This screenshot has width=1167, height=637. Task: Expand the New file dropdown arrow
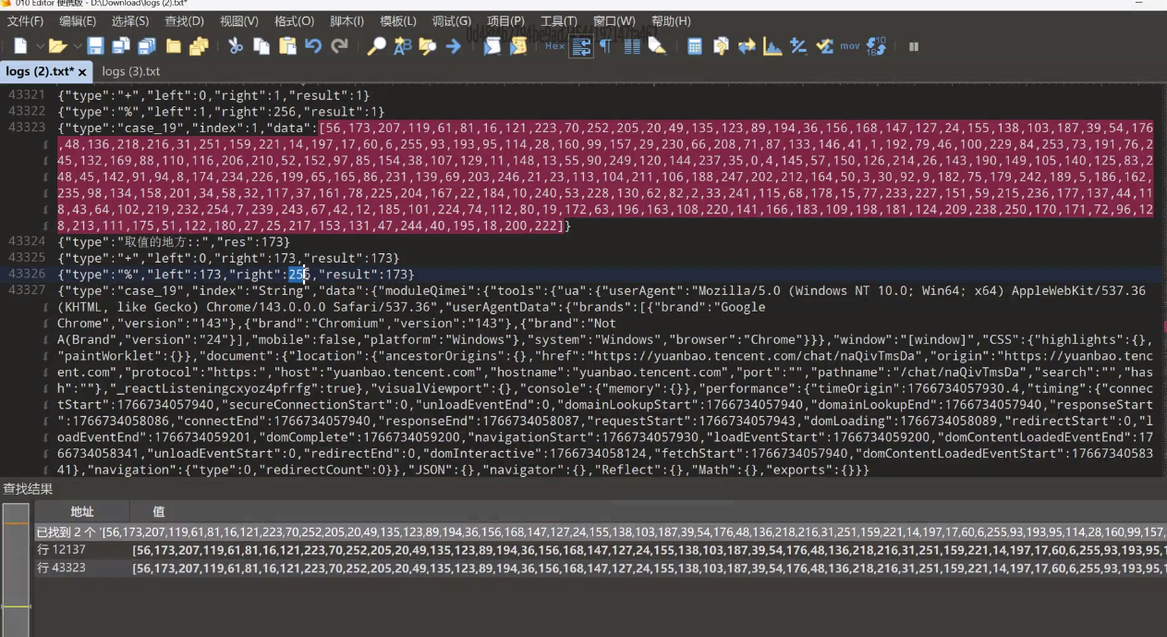pyautogui.click(x=40, y=45)
